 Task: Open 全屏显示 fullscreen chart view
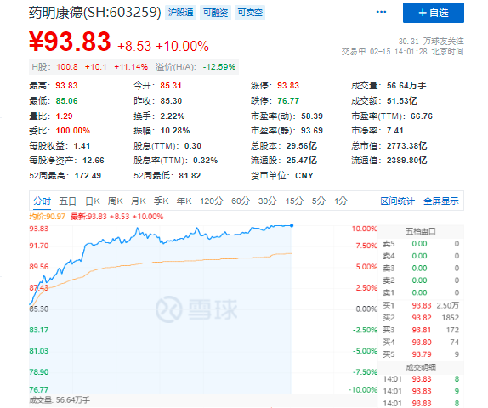[441, 201]
